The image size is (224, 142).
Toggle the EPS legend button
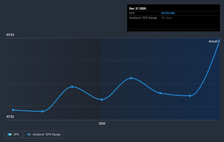(x=13, y=135)
